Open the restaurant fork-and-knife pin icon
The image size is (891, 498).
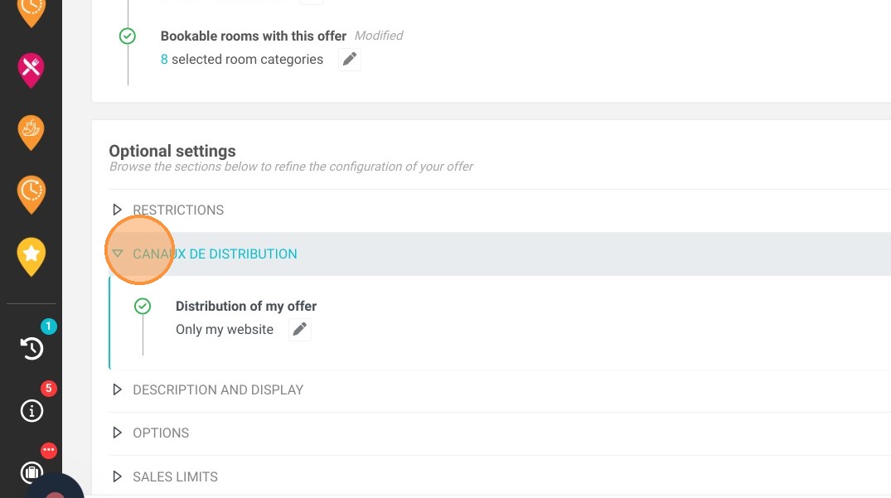(31, 70)
